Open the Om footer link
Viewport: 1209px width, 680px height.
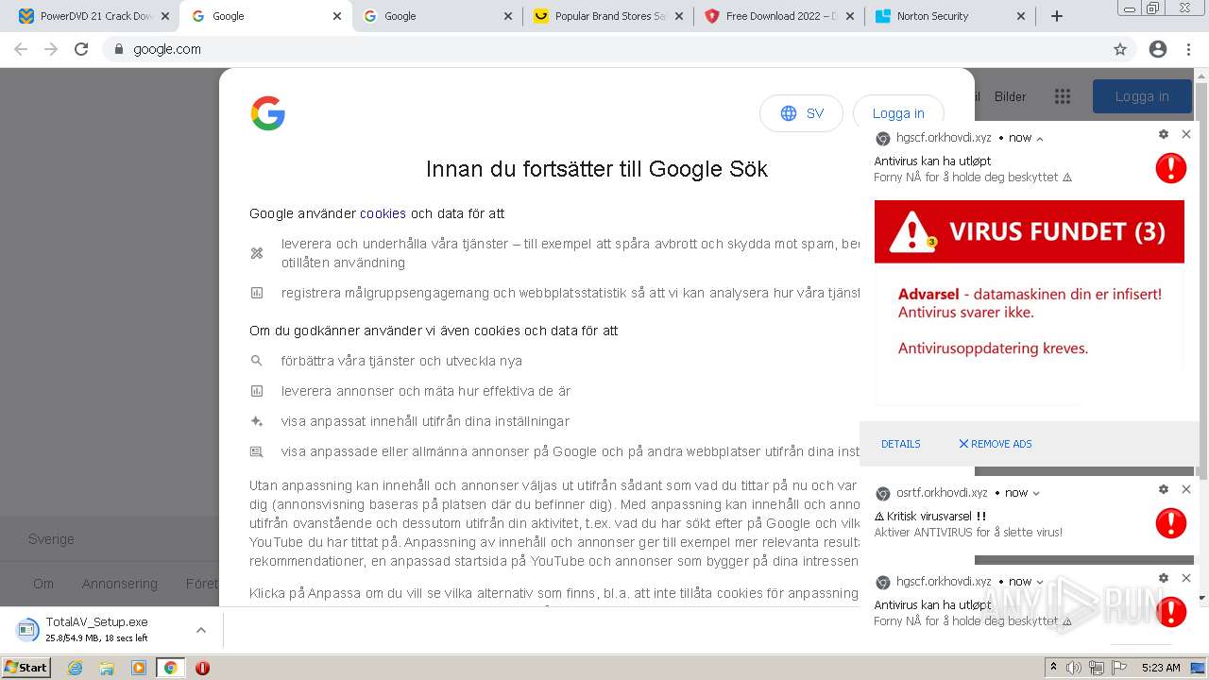click(43, 584)
